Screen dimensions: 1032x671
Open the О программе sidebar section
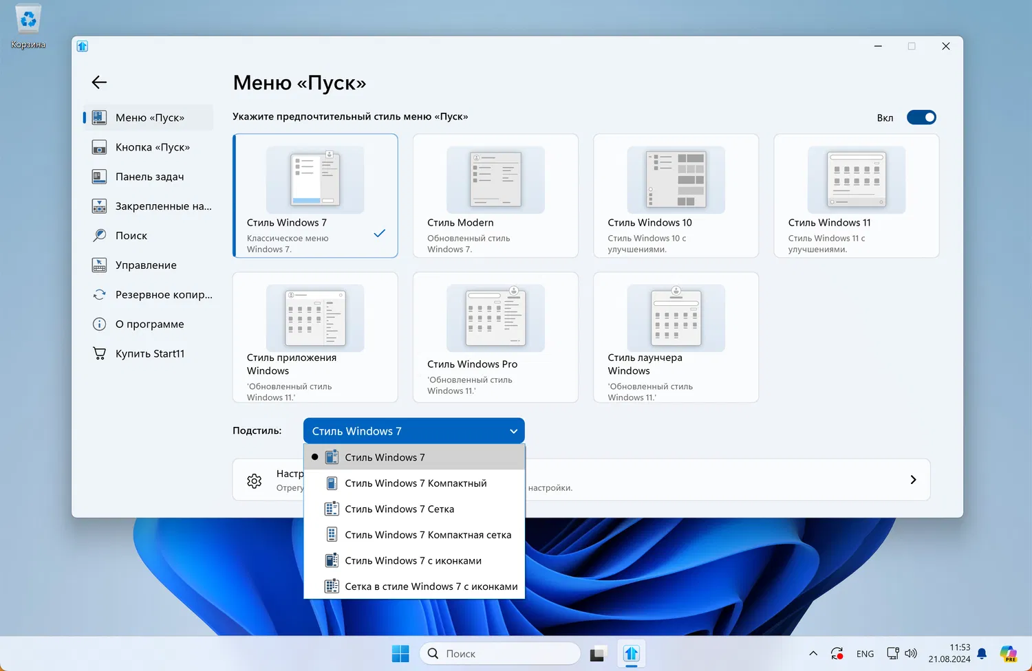149,324
